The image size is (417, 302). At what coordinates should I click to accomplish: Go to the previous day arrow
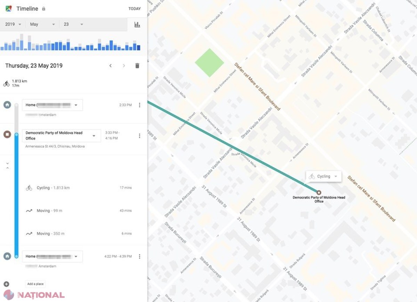[x=111, y=66]
